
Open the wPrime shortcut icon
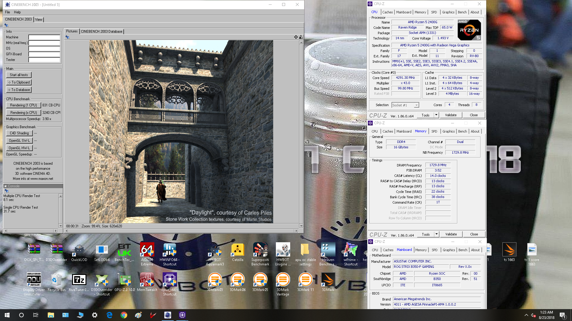(x=351, y=254)
